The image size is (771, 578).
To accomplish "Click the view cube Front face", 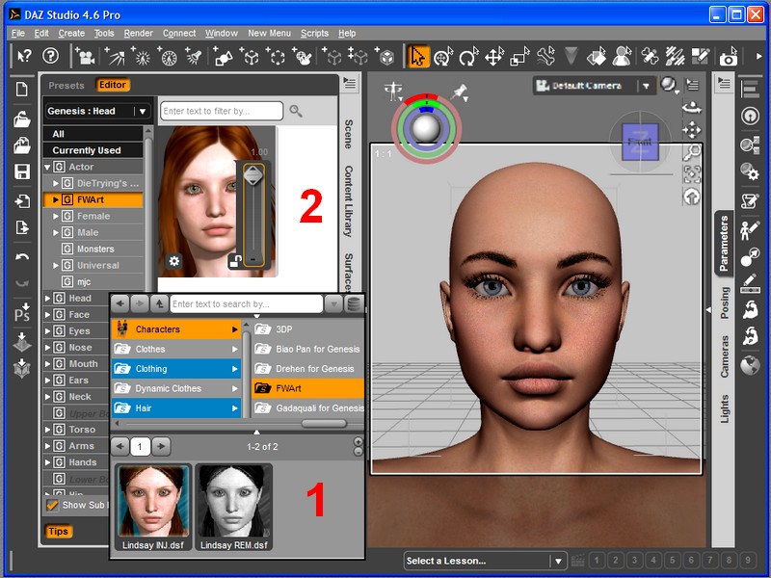I will (x=640, y=142).
